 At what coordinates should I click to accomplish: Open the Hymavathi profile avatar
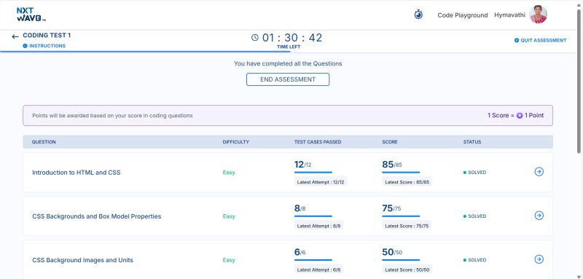point(538,15)
